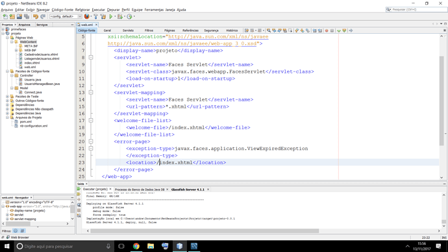
Task: Click the output panel horizontal scrollbar
Action: click(x=205, y=231)
